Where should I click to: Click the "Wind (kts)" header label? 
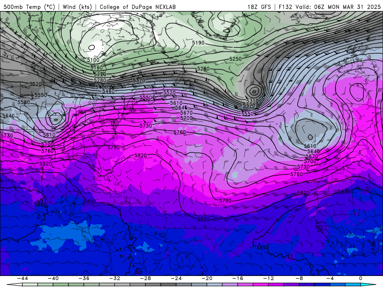[77, 7]
